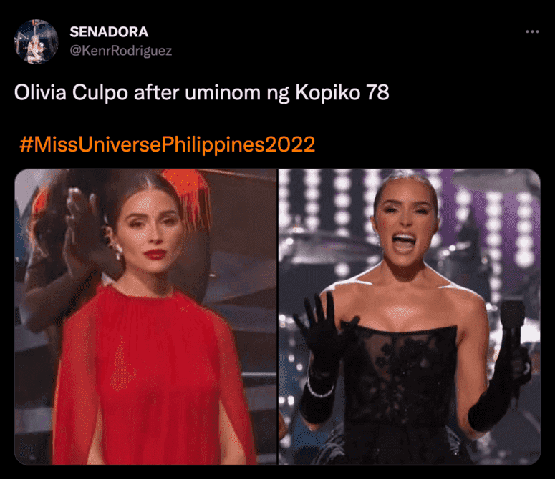Click the red headpiece in left photo
Image resolution: width=555 pixels, height=479 pixels.
pos(189,196)
